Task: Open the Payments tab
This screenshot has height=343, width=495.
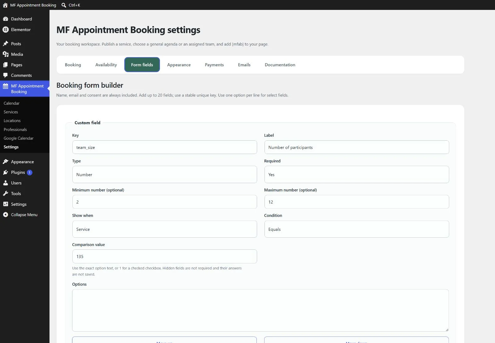Action: tap(214, 65)
